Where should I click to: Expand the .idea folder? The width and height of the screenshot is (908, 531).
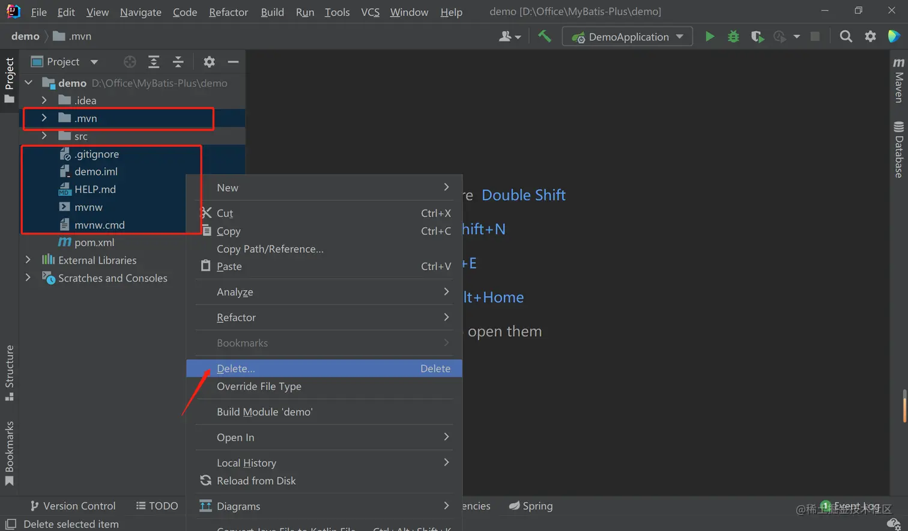tap(44, 100)
